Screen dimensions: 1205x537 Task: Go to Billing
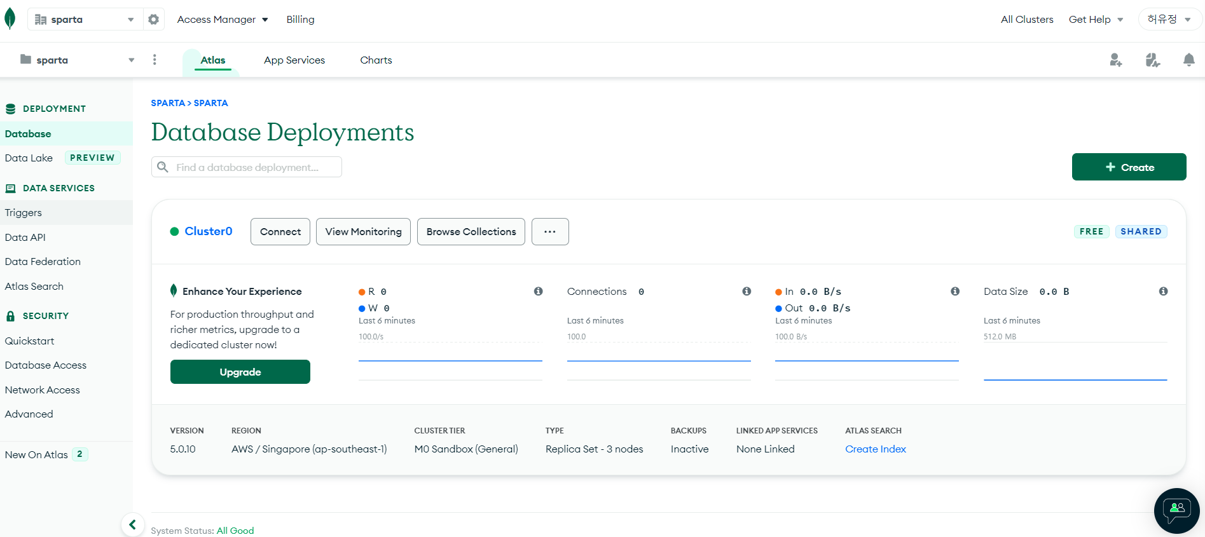pos(300,19)
